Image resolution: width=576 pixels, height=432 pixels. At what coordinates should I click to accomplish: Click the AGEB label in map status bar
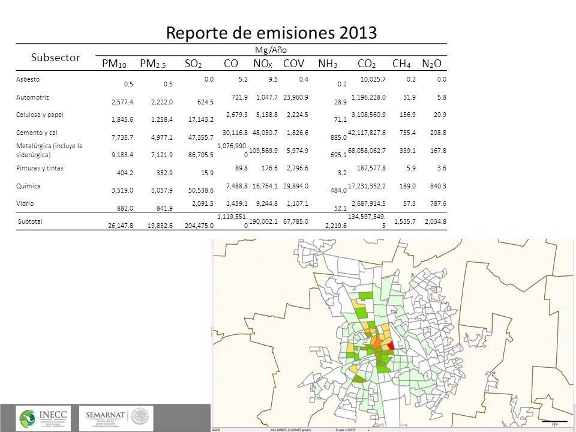(216, 430)
